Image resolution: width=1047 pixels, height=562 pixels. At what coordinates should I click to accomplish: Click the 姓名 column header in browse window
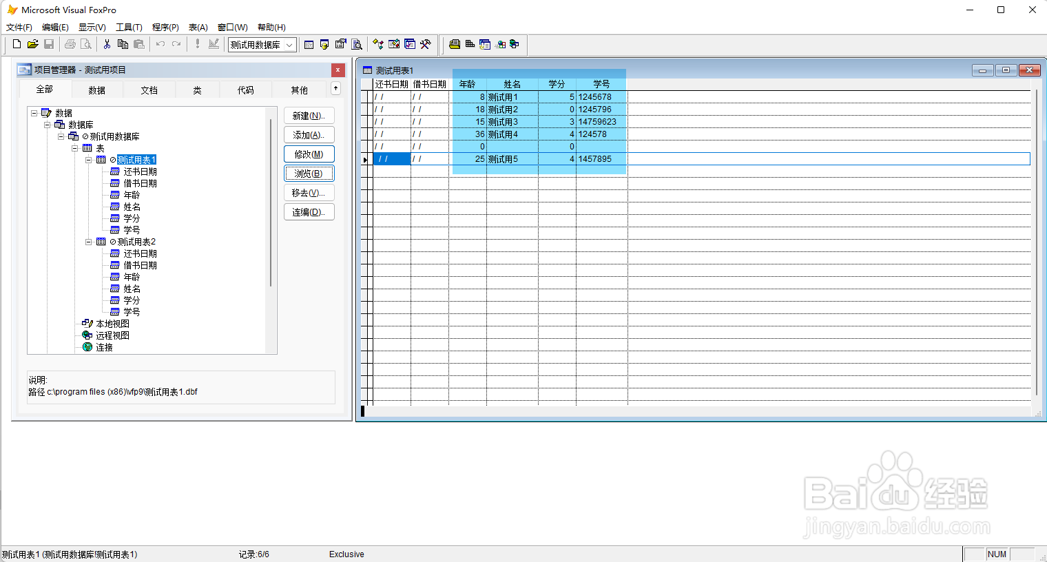512,84
